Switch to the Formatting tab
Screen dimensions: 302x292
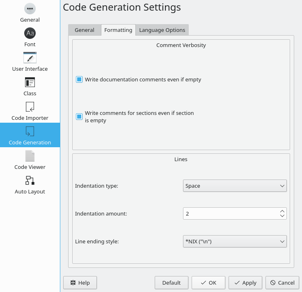tap(118, 30)
